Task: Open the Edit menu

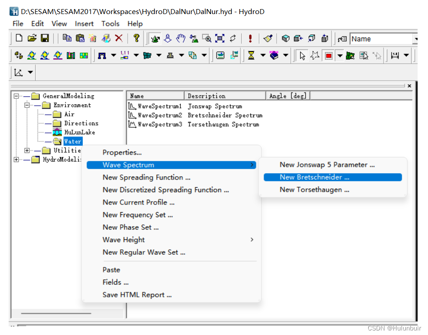Action: pyautogui.click(x=38, y=24)
